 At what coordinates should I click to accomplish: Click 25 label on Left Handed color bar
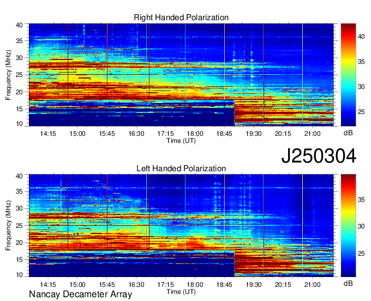pos(361,254)
